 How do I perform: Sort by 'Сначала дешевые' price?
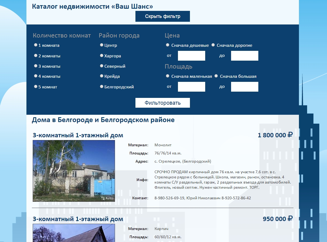tap(168, 45)
